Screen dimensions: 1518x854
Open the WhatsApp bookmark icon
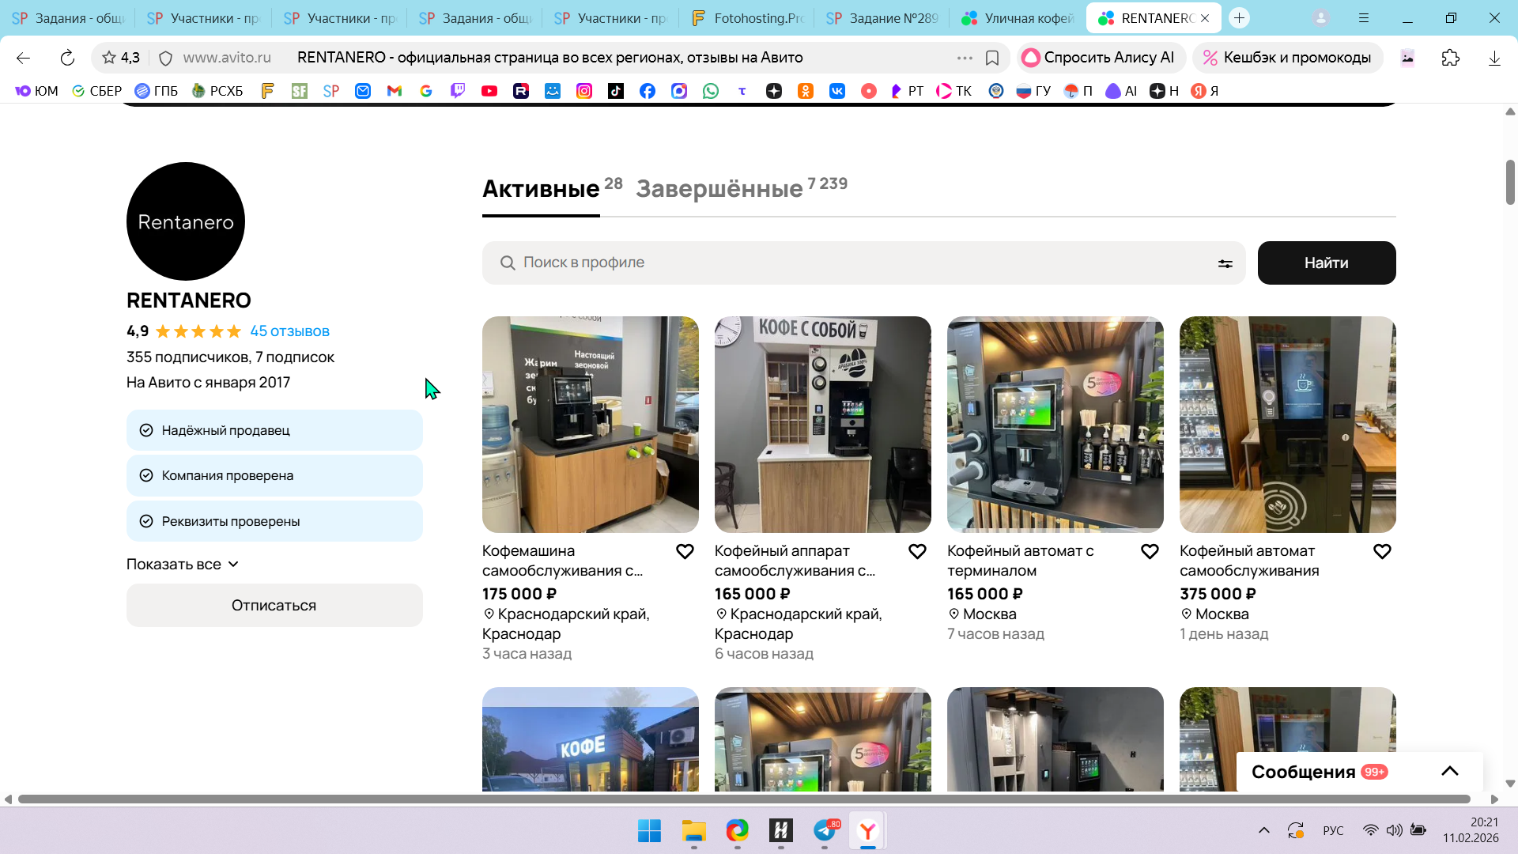[711, 91]
